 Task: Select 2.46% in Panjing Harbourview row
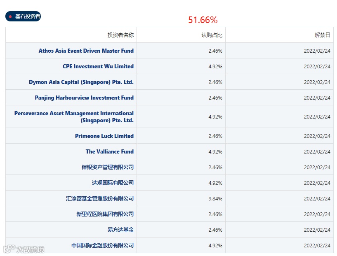(215, 98)
